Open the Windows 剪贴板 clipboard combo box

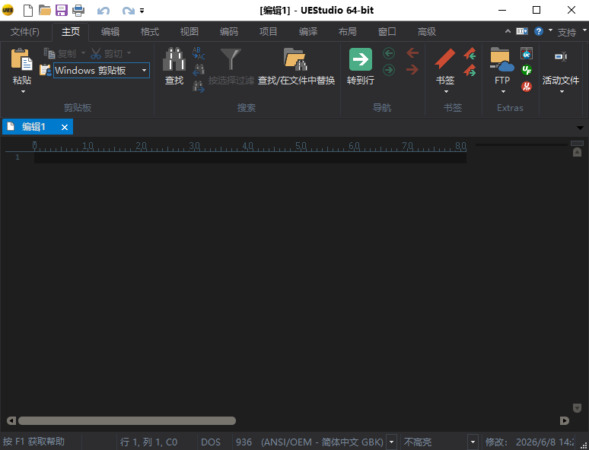pyautogui.click(x=101, y=70)
